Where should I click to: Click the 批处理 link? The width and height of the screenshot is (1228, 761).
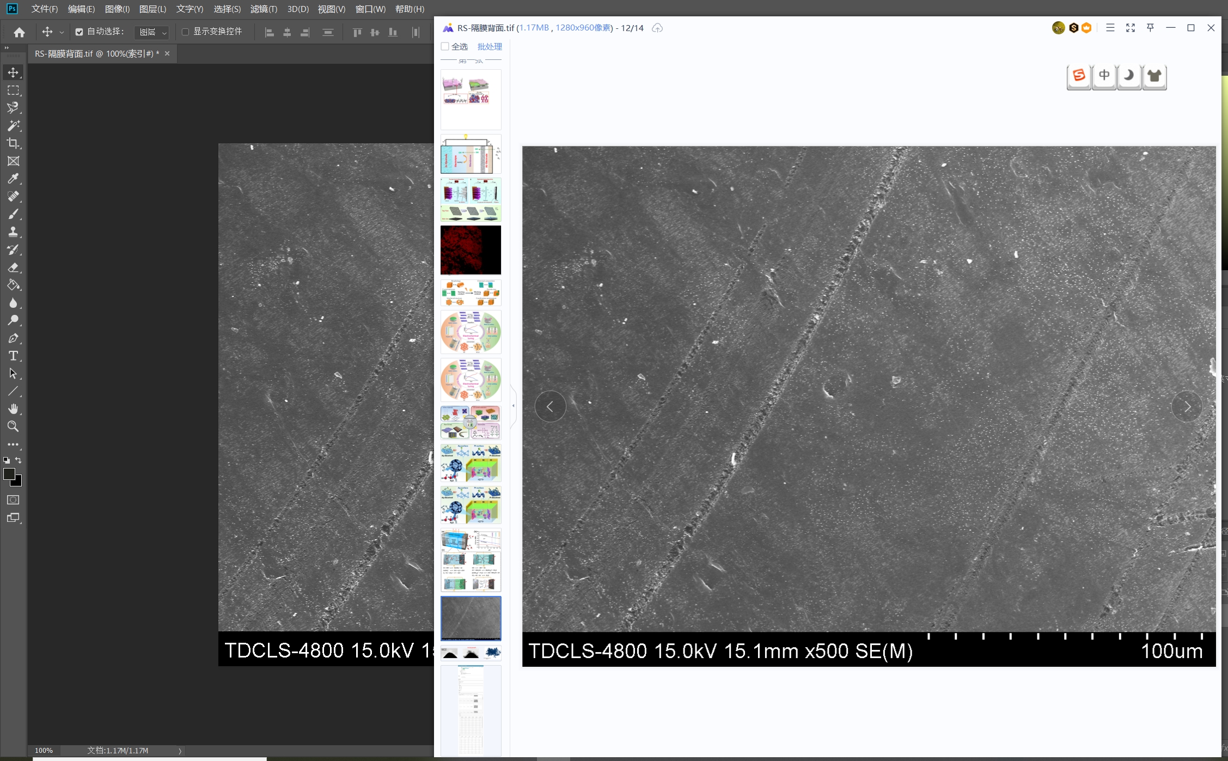(x=490, y=46)
